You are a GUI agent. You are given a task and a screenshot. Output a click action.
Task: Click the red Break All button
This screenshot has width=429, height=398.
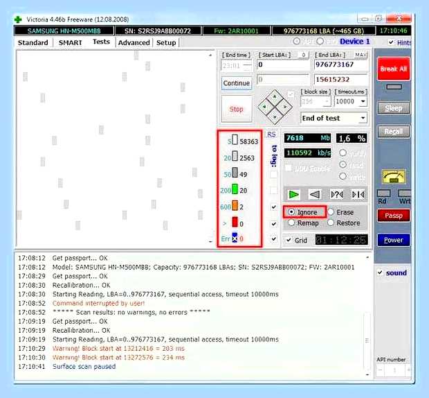[394, 69]
